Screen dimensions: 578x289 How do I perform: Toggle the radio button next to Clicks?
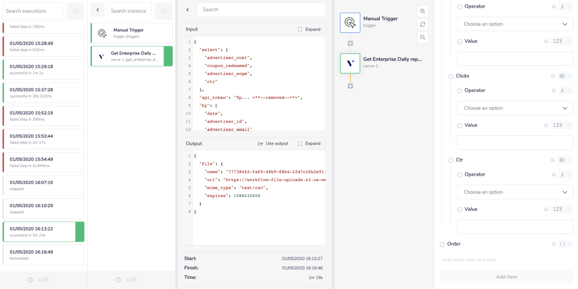click(451, 76)
